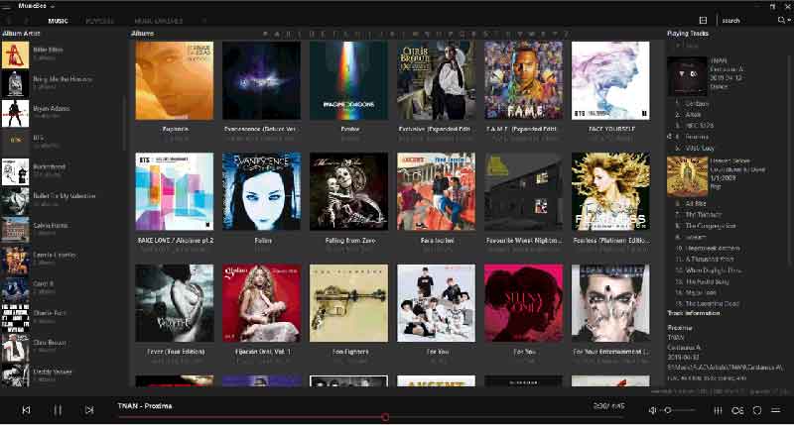Click the 'The Congregation' track in Playing Tracks

pyautogui.click(x=711, y=226)
